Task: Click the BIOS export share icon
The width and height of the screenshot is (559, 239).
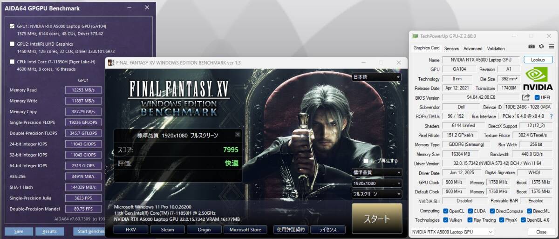Action: [526, 97]
